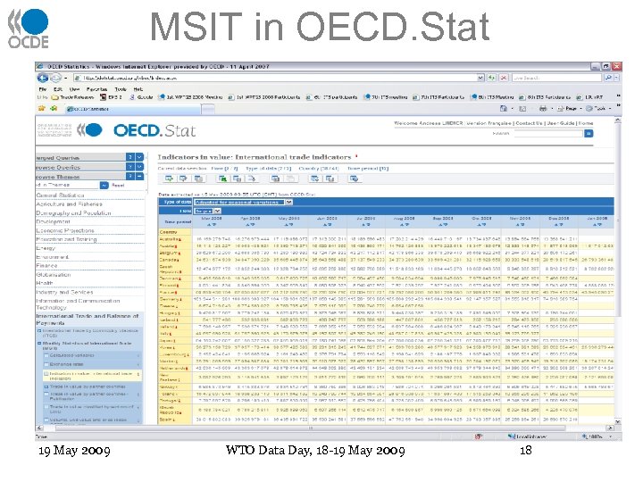
Task: Click the Live Search magnifier icon
Action: pyautogui.click(x=608, y=78)
